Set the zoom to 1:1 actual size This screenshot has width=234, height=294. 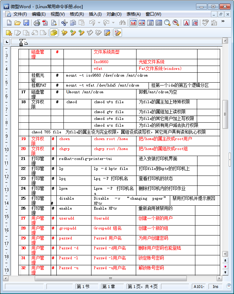pyautogui.click(x=133, y=23)
